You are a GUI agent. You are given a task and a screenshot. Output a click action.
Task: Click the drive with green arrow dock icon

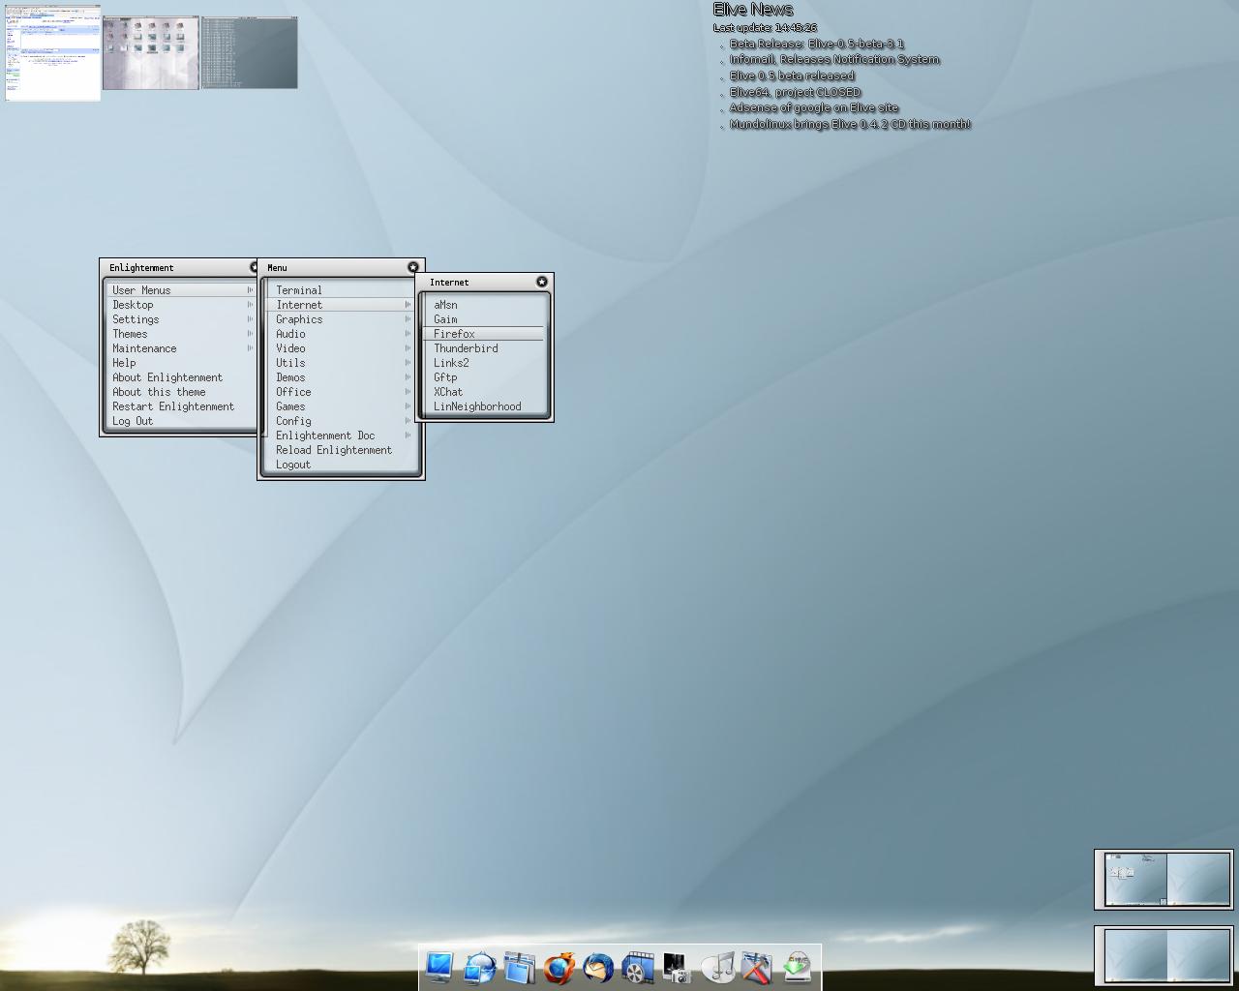[798, 967]
